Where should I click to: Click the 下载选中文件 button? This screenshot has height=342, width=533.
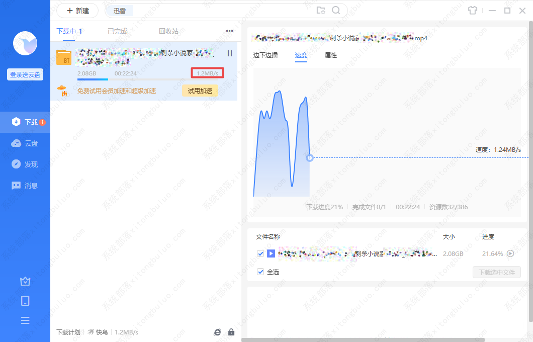(x=497, y=272)
